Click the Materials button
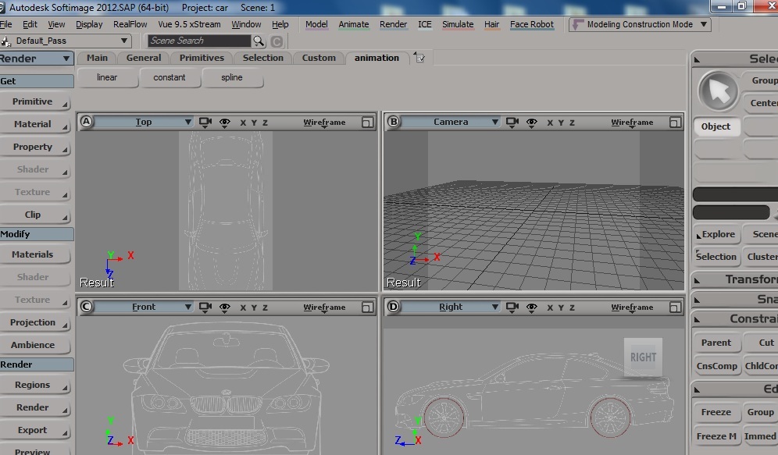The width and height of the screenshot is (778, 455). [34, 254]
